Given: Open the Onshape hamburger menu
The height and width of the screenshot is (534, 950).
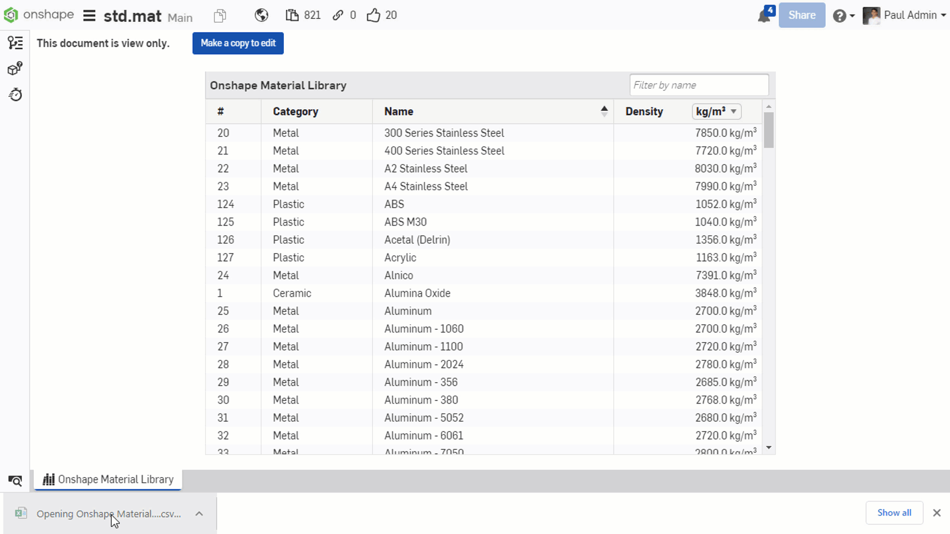Looking at the screenshot, I should (x=88, y=15).
